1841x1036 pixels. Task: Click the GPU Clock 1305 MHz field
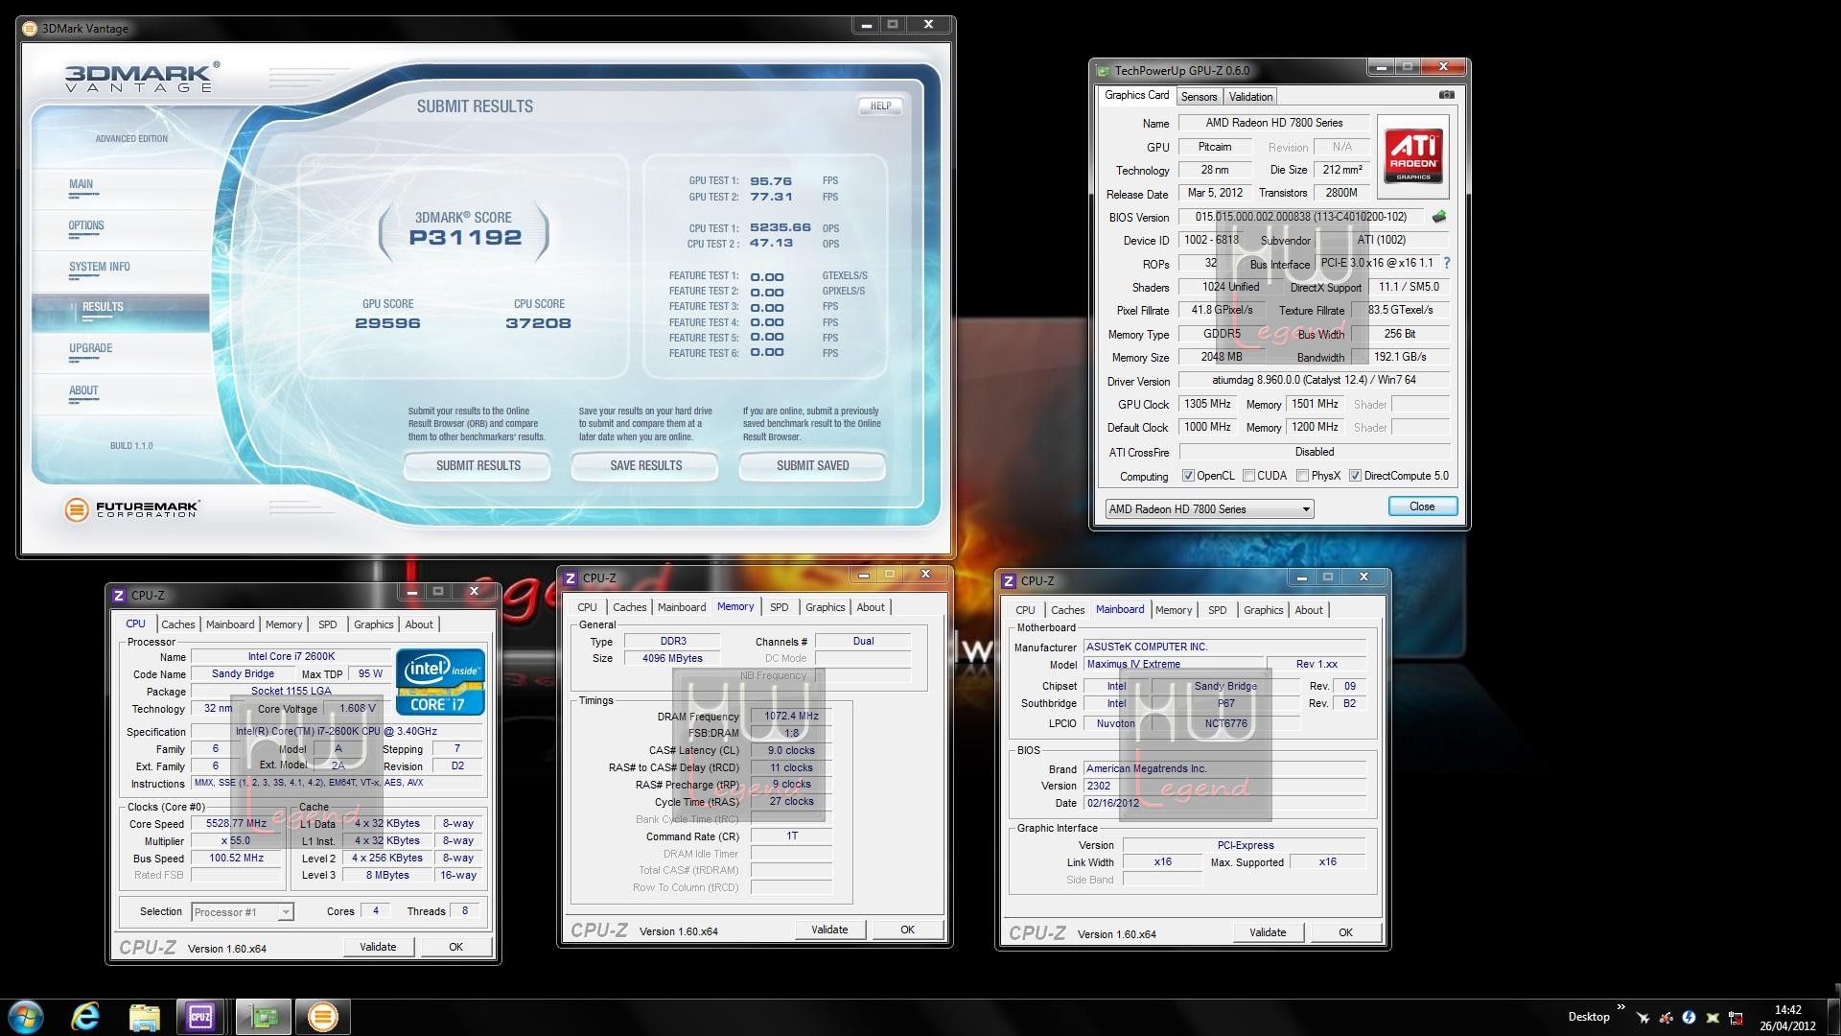[x=1207, y=405]
